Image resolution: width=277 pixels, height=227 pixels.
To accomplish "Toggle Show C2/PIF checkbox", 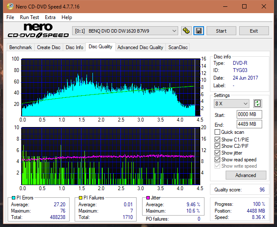I will 217,146.
